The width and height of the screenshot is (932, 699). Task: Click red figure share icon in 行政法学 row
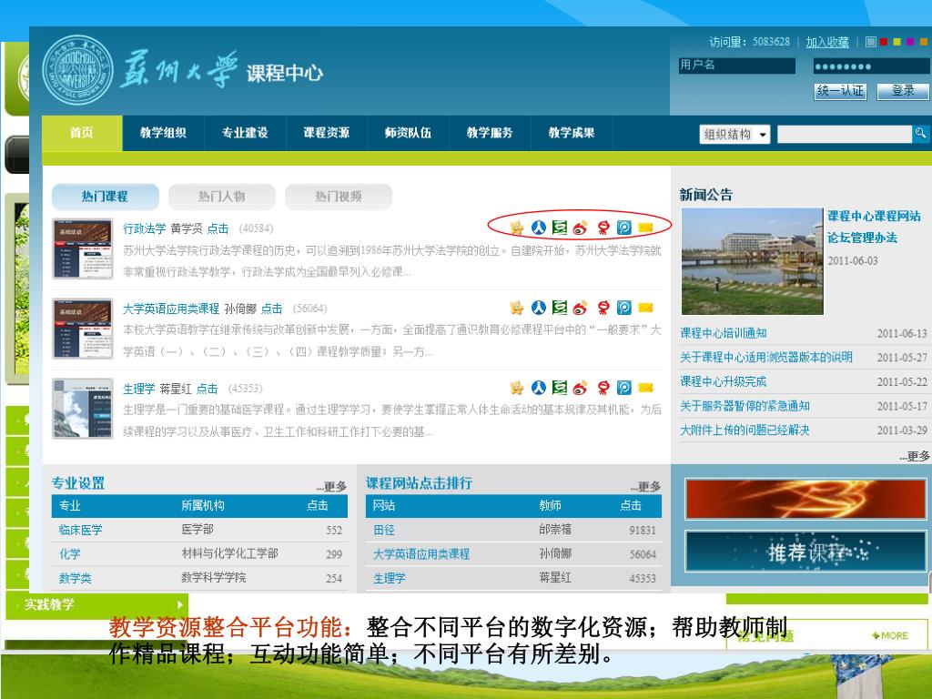tap(603, 227)
